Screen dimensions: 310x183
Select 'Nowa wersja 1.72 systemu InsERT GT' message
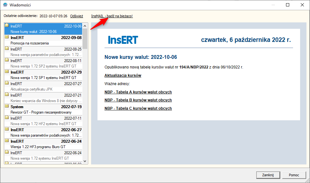(x=43, y=155)
